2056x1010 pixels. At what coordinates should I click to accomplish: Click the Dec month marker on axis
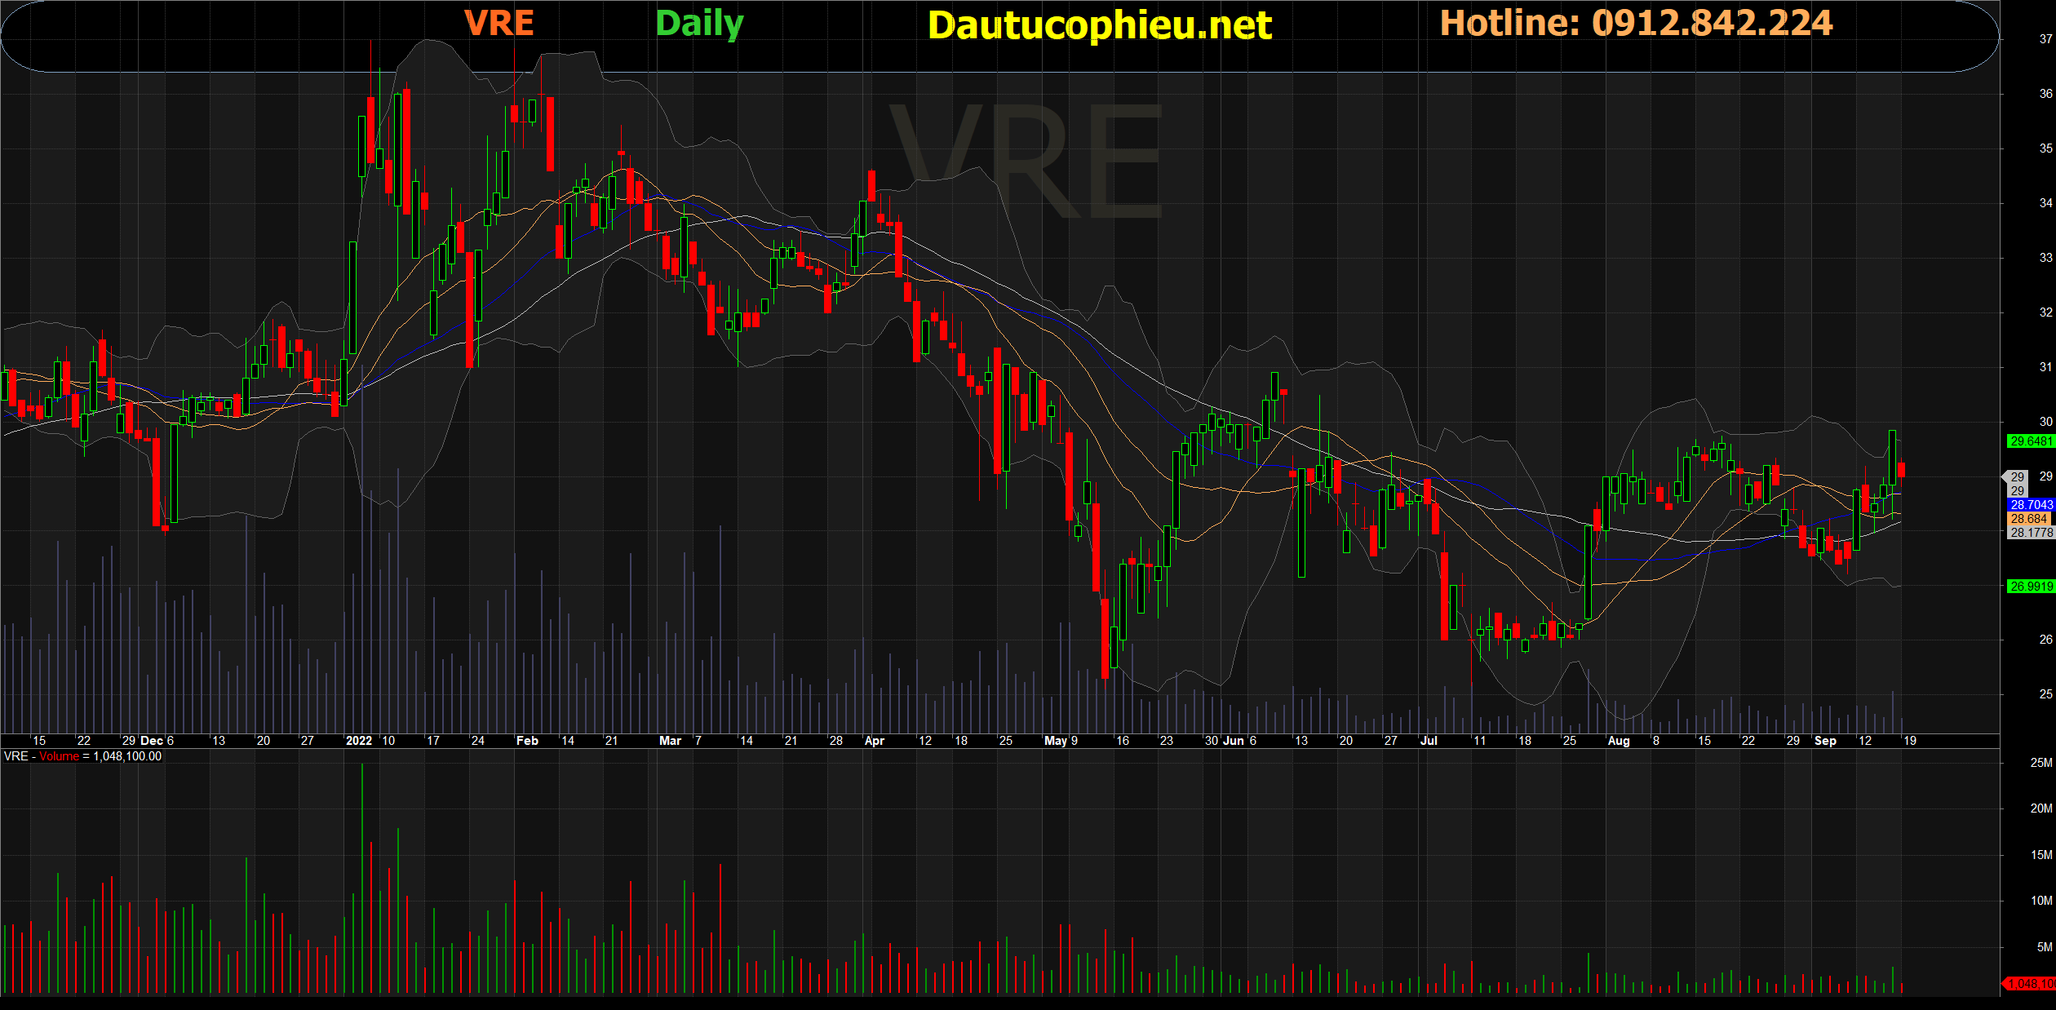point(152,741)
